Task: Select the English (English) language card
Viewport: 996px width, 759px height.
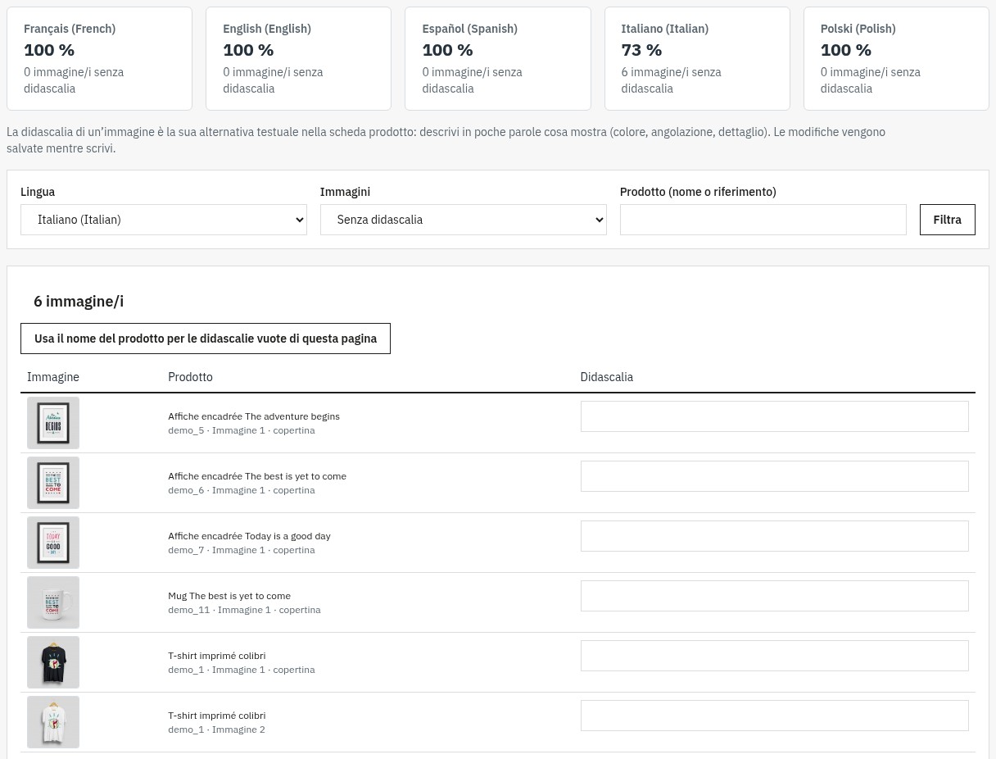Action: click(298, 59)
